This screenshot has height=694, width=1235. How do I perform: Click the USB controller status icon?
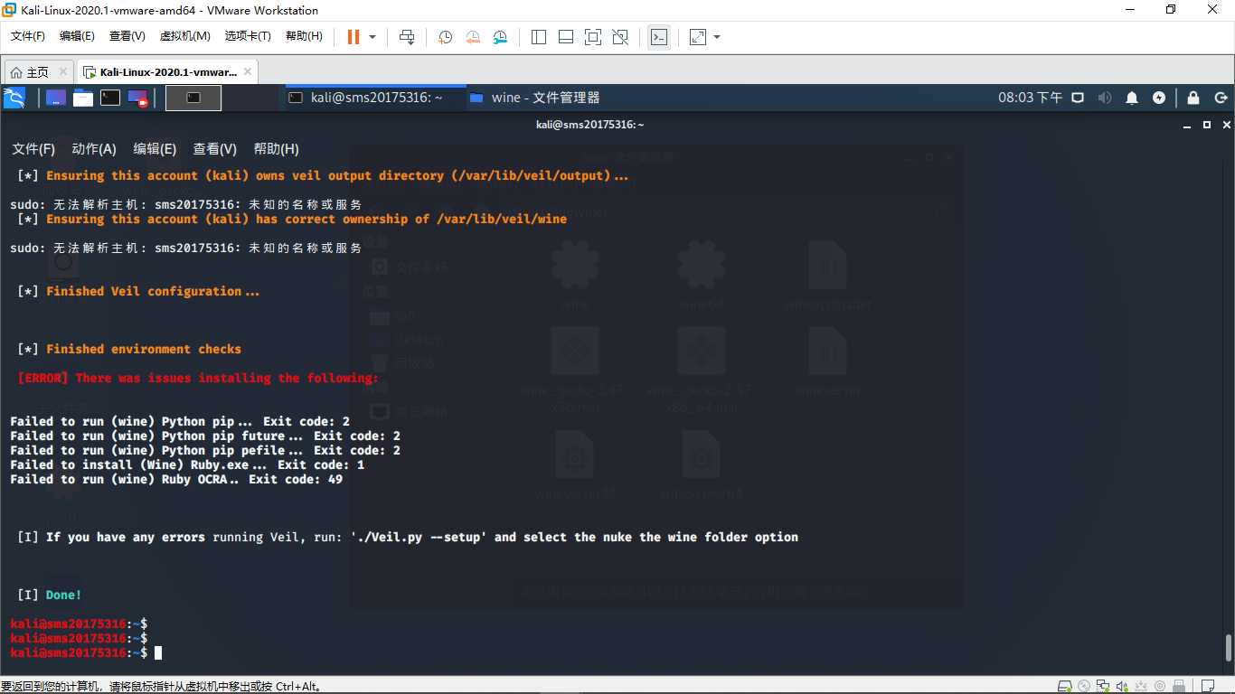(x=1141, y=687)
